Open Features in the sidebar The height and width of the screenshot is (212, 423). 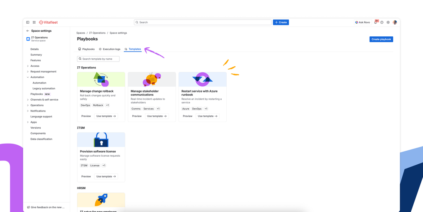[36, 60]
